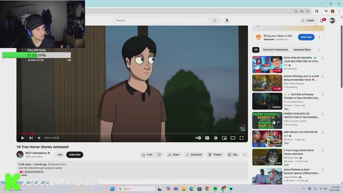Like the video with thumbs up
This screenshot has width=343, height=193.
tap(147, 155)
